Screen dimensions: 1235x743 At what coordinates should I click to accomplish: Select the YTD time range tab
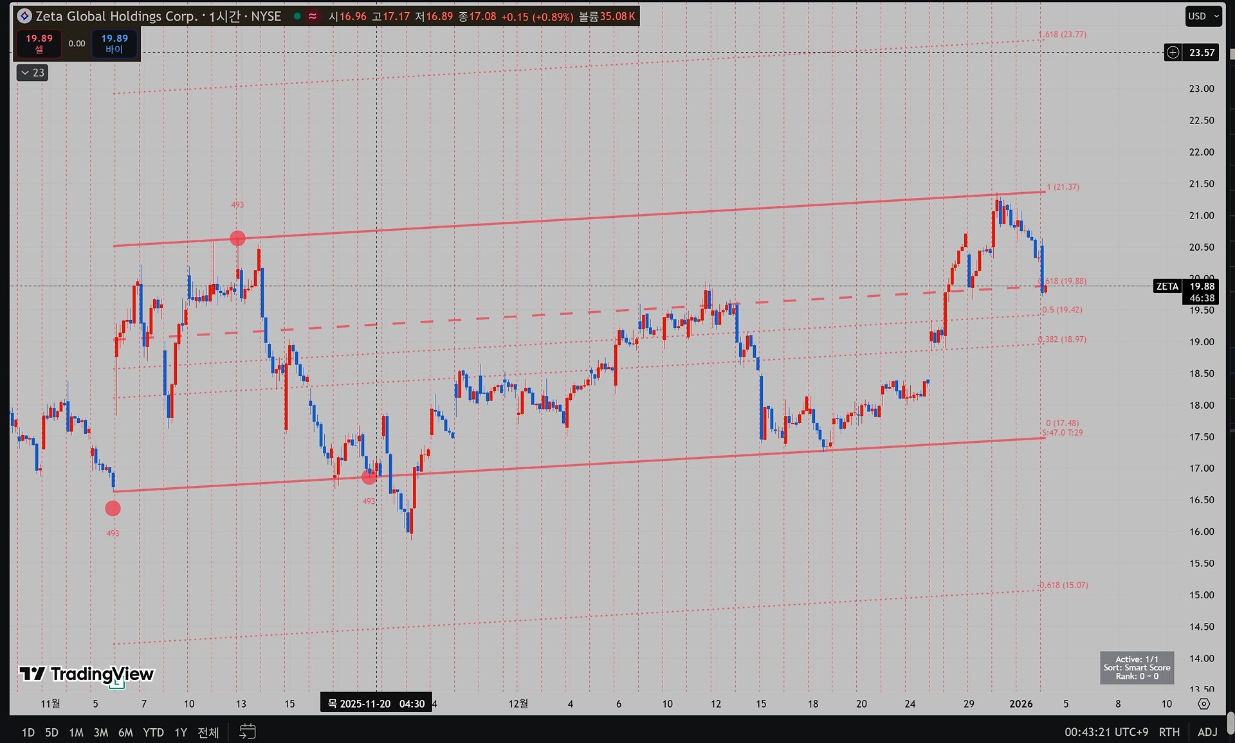pyautogui.click(x=153, y=733)
